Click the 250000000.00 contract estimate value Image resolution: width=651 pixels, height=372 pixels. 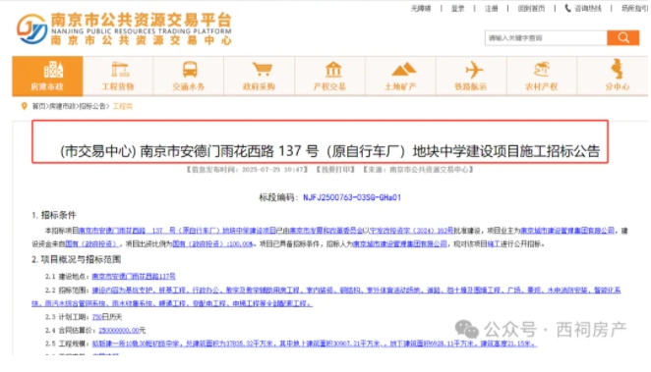(x=119, y=331)
